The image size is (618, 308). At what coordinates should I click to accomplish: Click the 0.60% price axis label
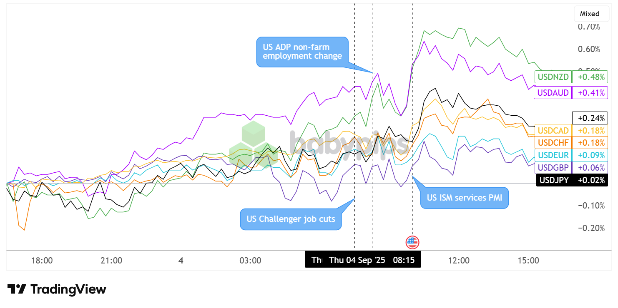[588, 49]
